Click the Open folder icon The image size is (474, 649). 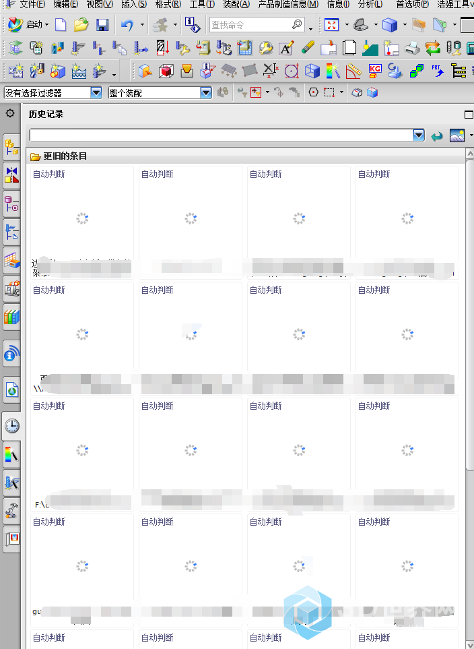pos(81,25)
